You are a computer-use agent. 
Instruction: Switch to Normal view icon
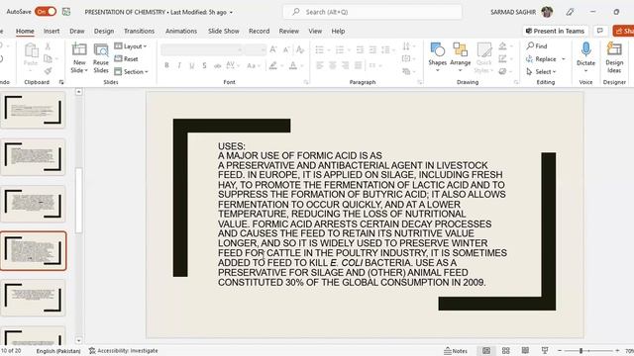point(486,351)
